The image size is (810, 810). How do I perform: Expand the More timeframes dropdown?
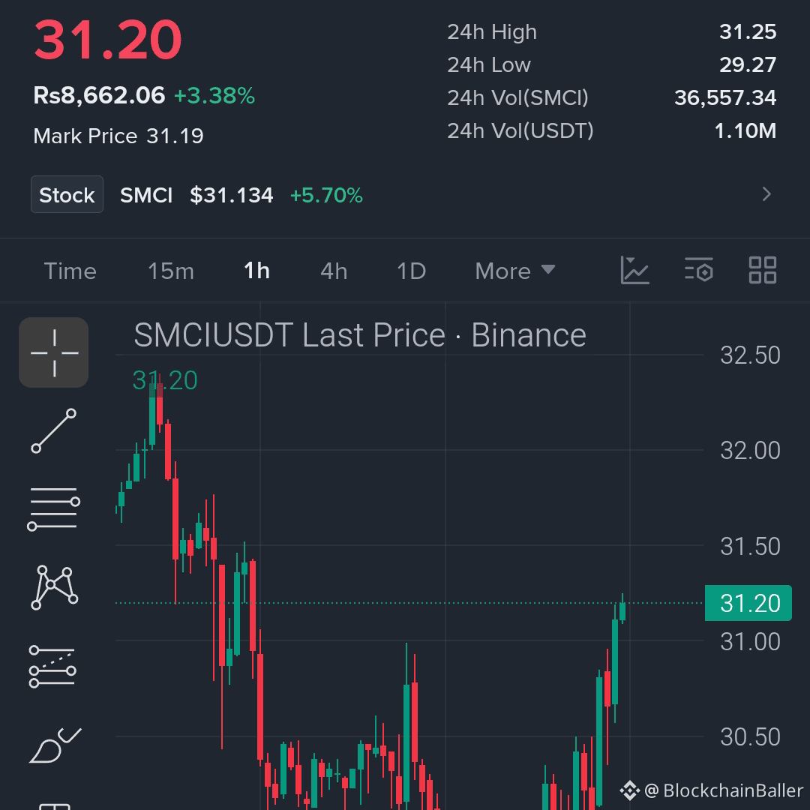(515, 271)
